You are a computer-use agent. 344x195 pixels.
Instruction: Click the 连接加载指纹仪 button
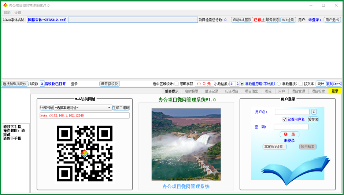click(15, 84)
